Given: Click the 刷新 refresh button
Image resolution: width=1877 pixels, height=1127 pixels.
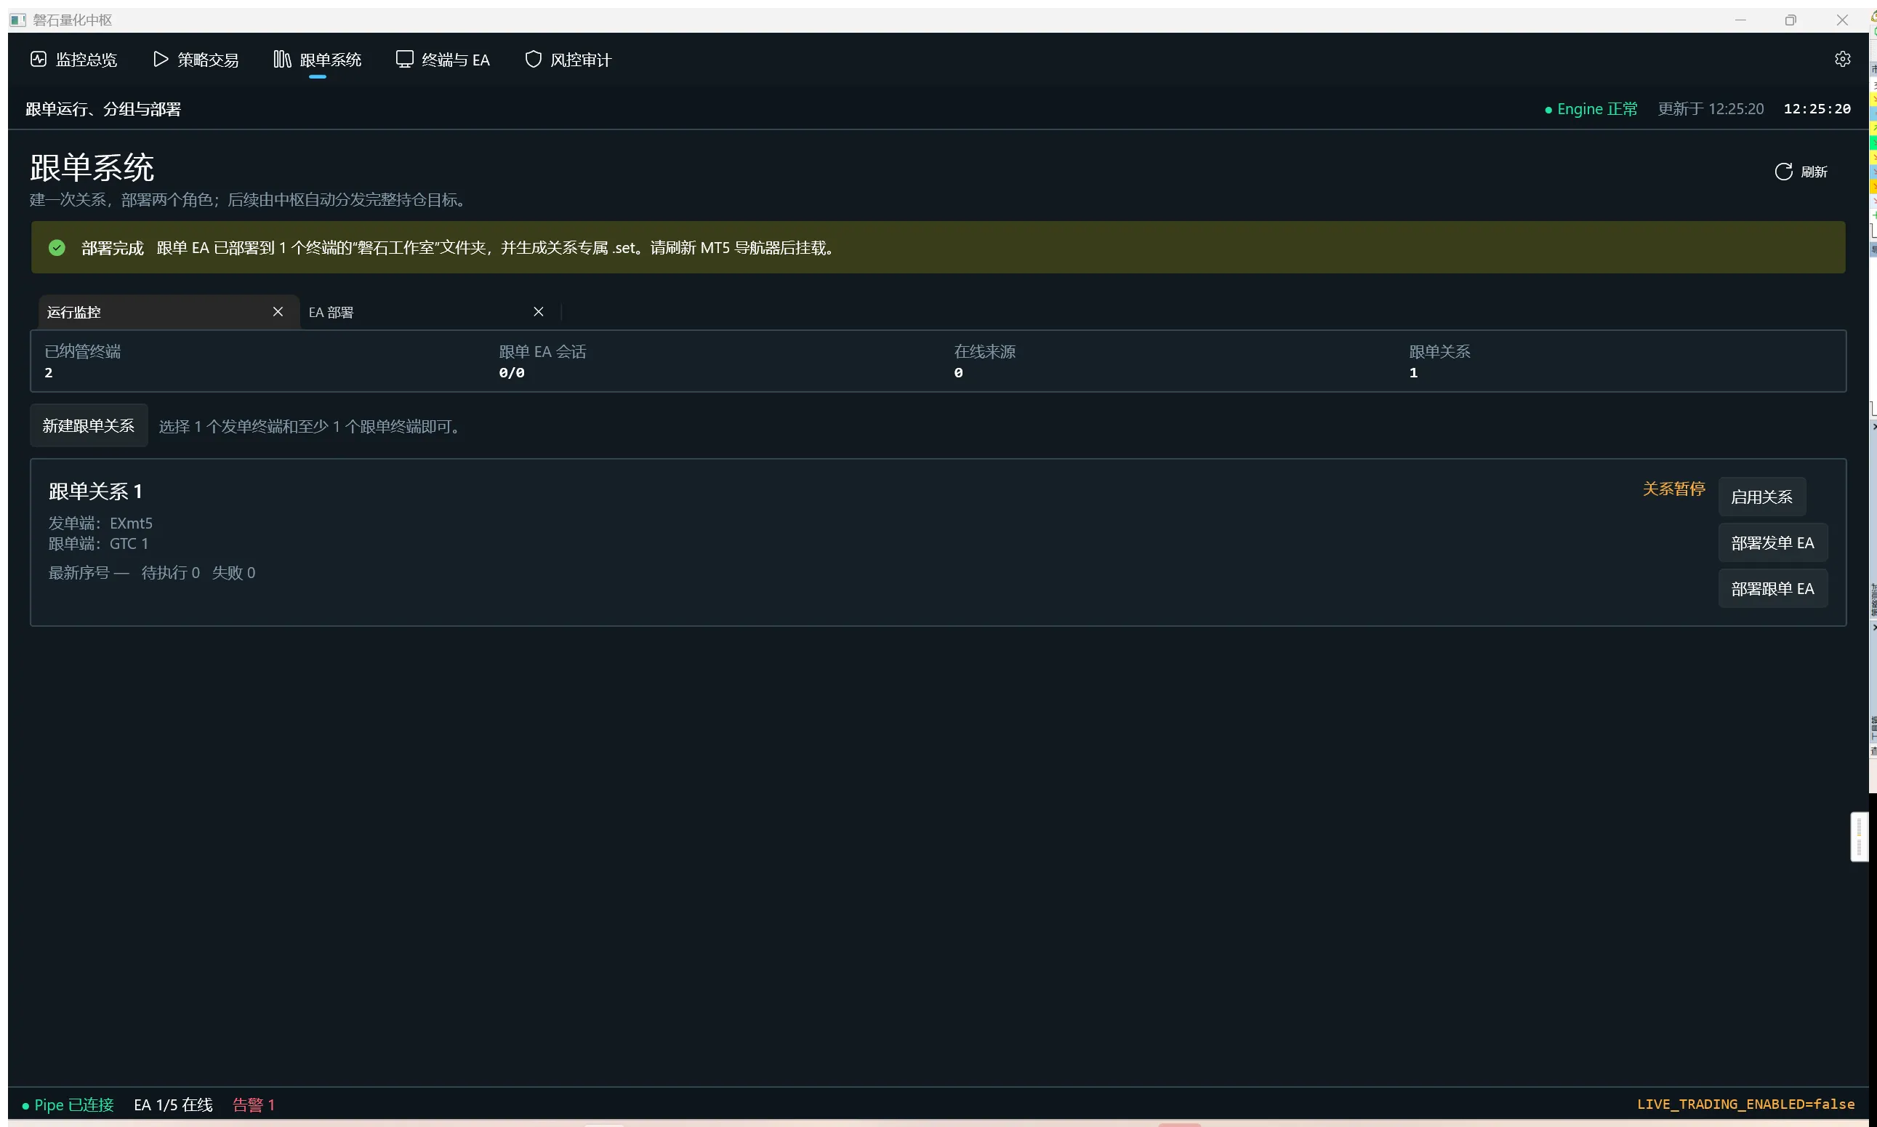Looking at the screenshot, I should [1801, 172].
